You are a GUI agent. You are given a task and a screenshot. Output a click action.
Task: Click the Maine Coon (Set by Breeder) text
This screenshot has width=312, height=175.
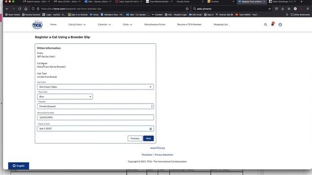pos(51,67)
